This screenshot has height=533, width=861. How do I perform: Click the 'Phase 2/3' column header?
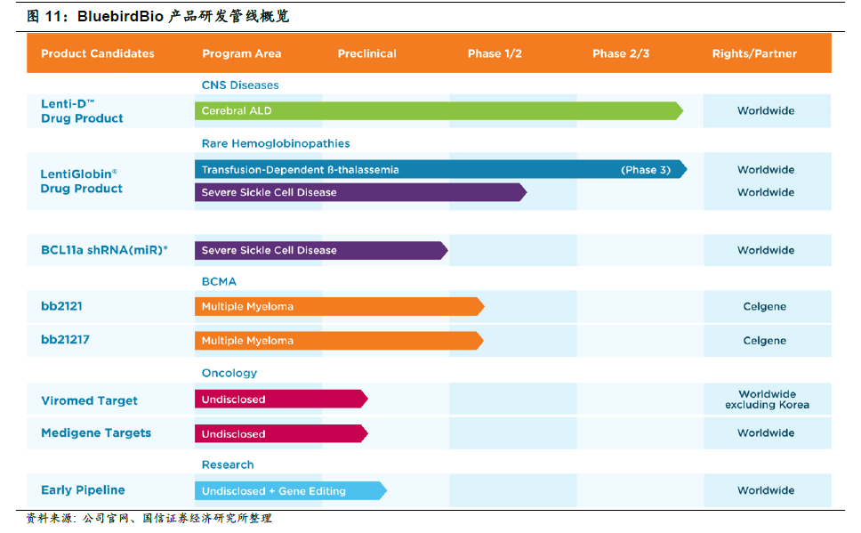click(x=621, y=54)
